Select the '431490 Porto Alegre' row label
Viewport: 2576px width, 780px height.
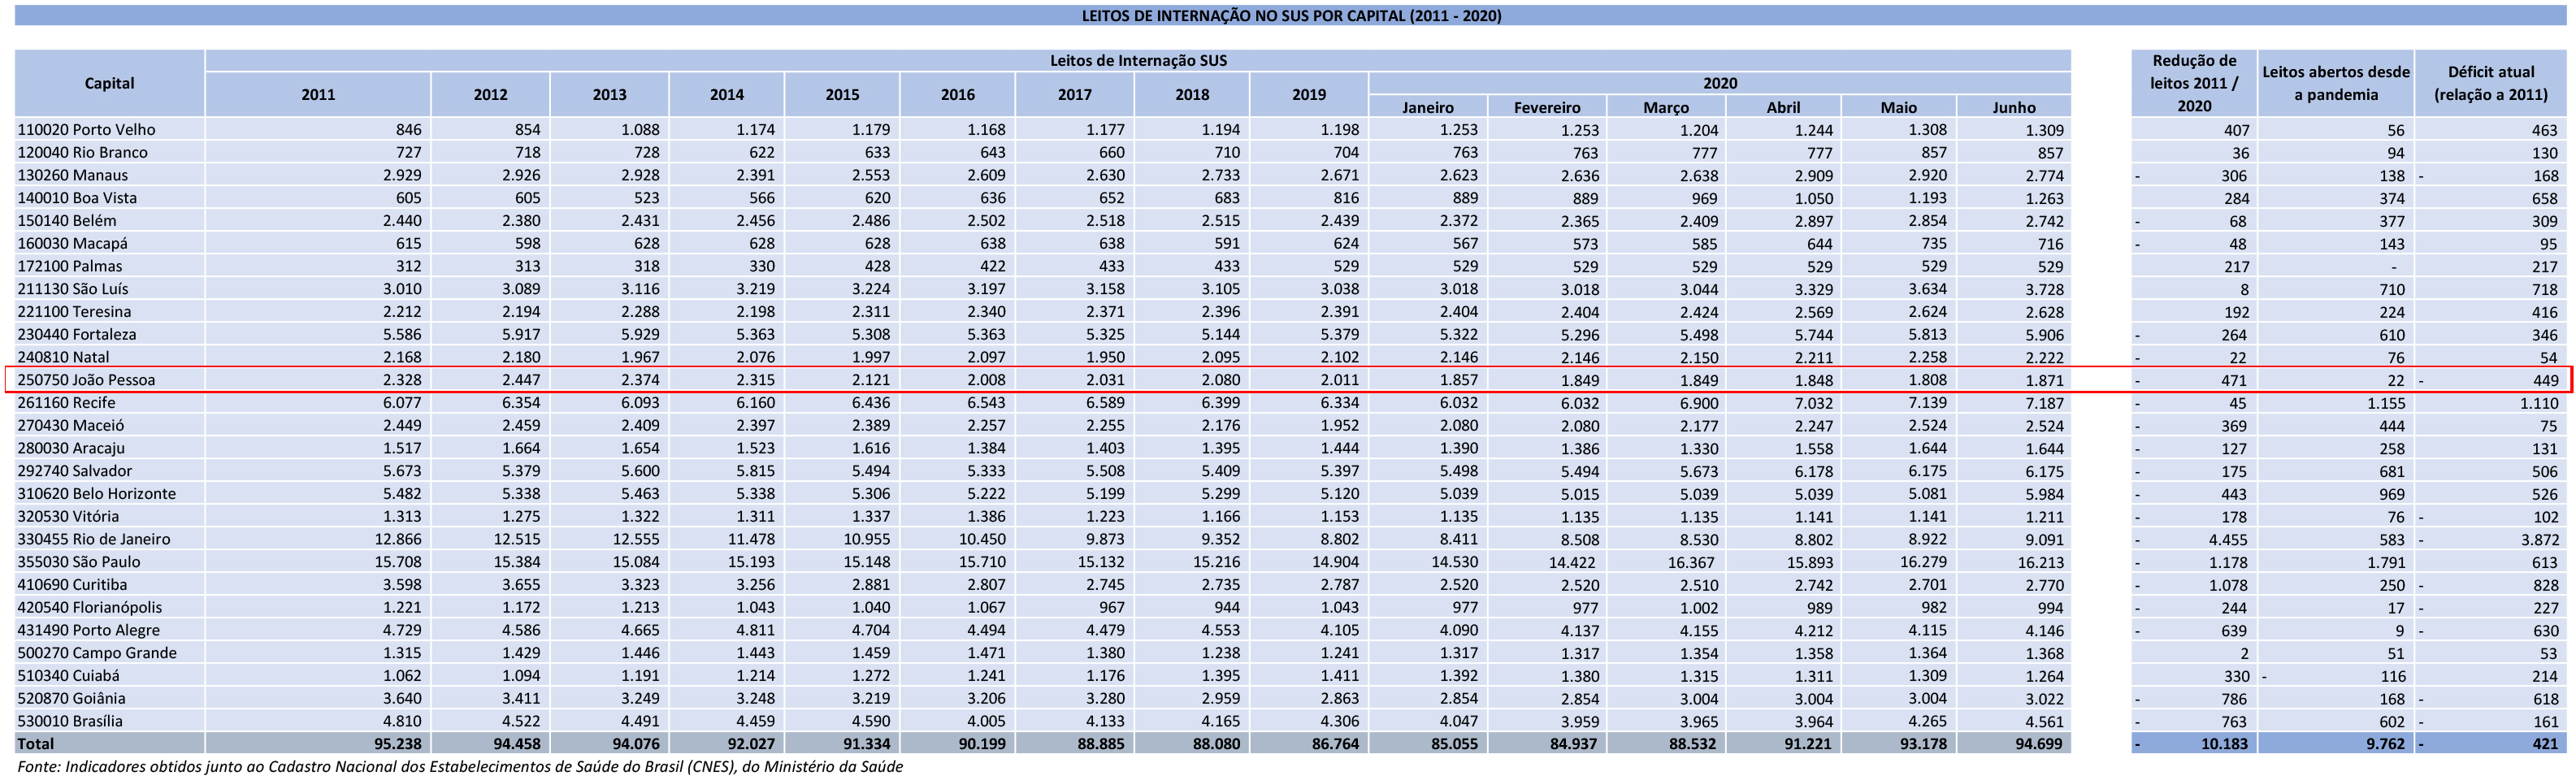pos(88,630)
